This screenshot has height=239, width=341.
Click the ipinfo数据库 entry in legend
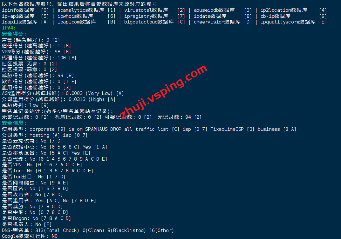[x=18, y=10]
